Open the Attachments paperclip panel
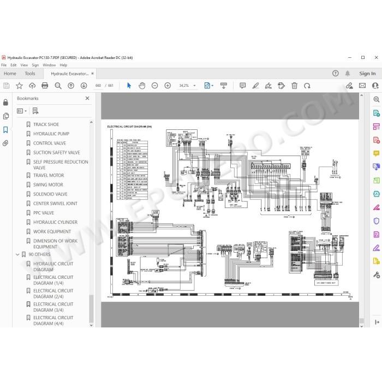 (x=5, y=143)
